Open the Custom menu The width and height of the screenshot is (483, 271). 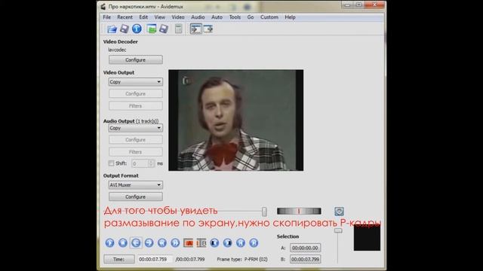coord(269,17)
